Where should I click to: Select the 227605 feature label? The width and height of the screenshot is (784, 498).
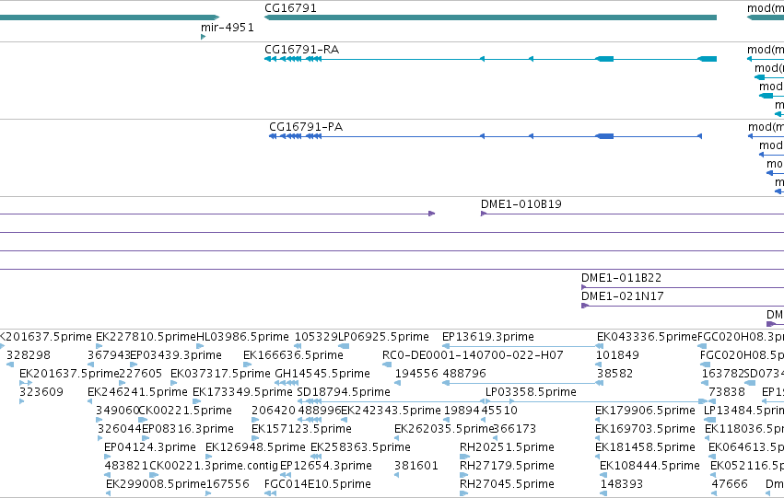click(x=141, y=374)
